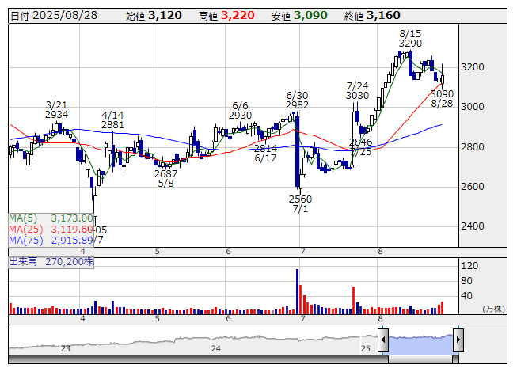Click the 3/21 2934 peak label
This screenshot has height=372, width=517.
click(x=56, y=110)
